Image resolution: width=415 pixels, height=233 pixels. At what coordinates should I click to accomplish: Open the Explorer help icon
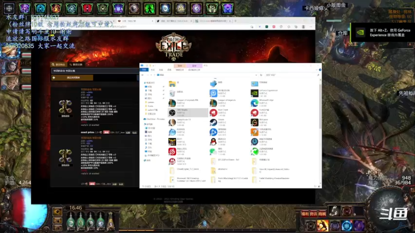coord(320,70)
